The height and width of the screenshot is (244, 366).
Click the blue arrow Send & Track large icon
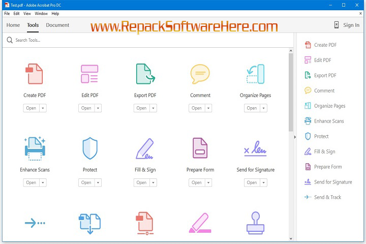click(35, 223)
